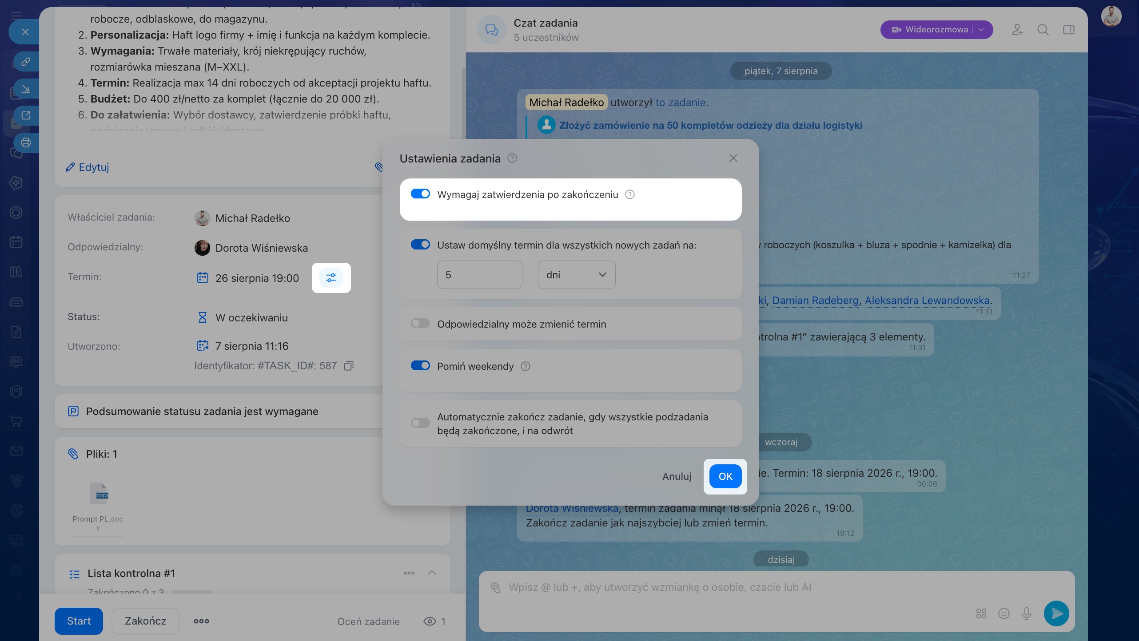The height and width of the screenshot is (641, 1139).
Task: Open the three-dot menu next to Zakończ
Action: coord(201,621)
